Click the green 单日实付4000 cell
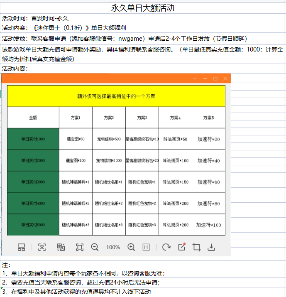286x297 pixels. coord(33,203)
